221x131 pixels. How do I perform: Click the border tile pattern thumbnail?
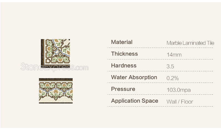coord(56,91)
